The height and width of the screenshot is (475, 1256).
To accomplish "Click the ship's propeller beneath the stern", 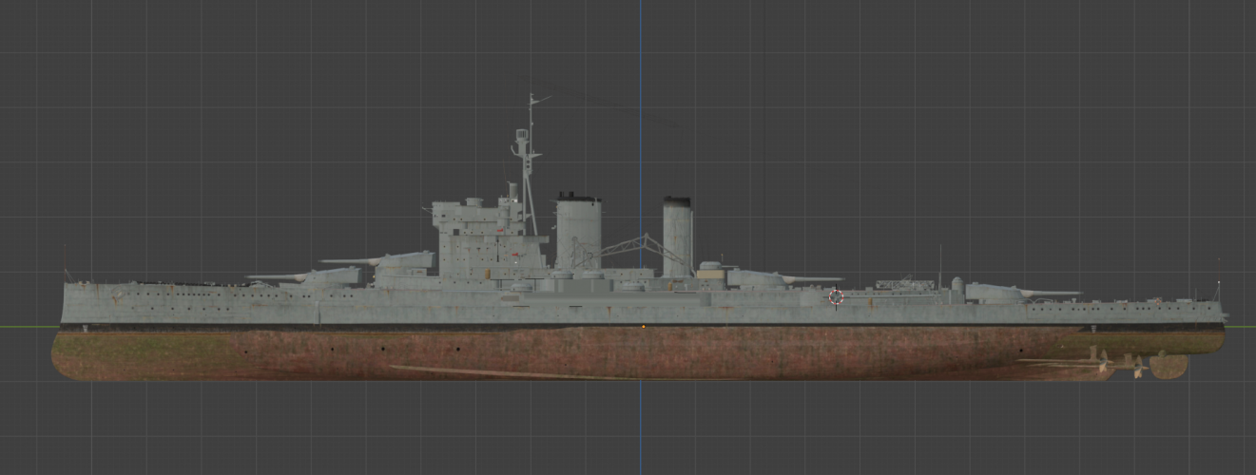I will (1103, 359).
